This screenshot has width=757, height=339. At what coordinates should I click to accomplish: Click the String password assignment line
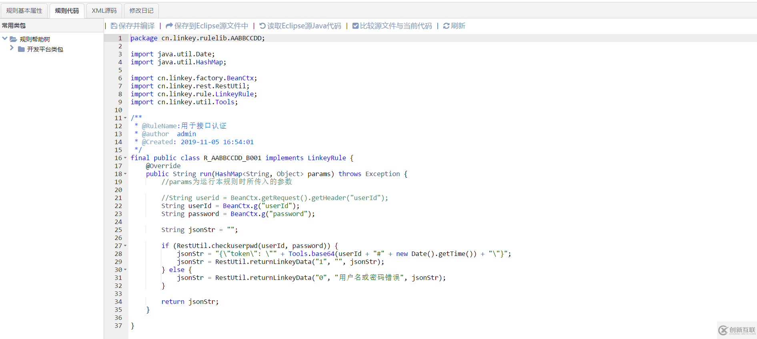click(x=238, y=214)
